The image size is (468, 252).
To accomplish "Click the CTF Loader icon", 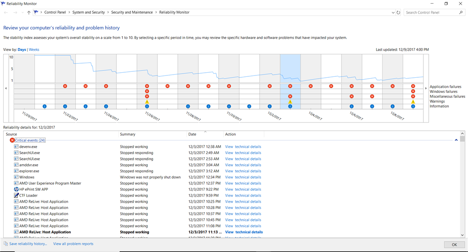I will tap(16, 195).
